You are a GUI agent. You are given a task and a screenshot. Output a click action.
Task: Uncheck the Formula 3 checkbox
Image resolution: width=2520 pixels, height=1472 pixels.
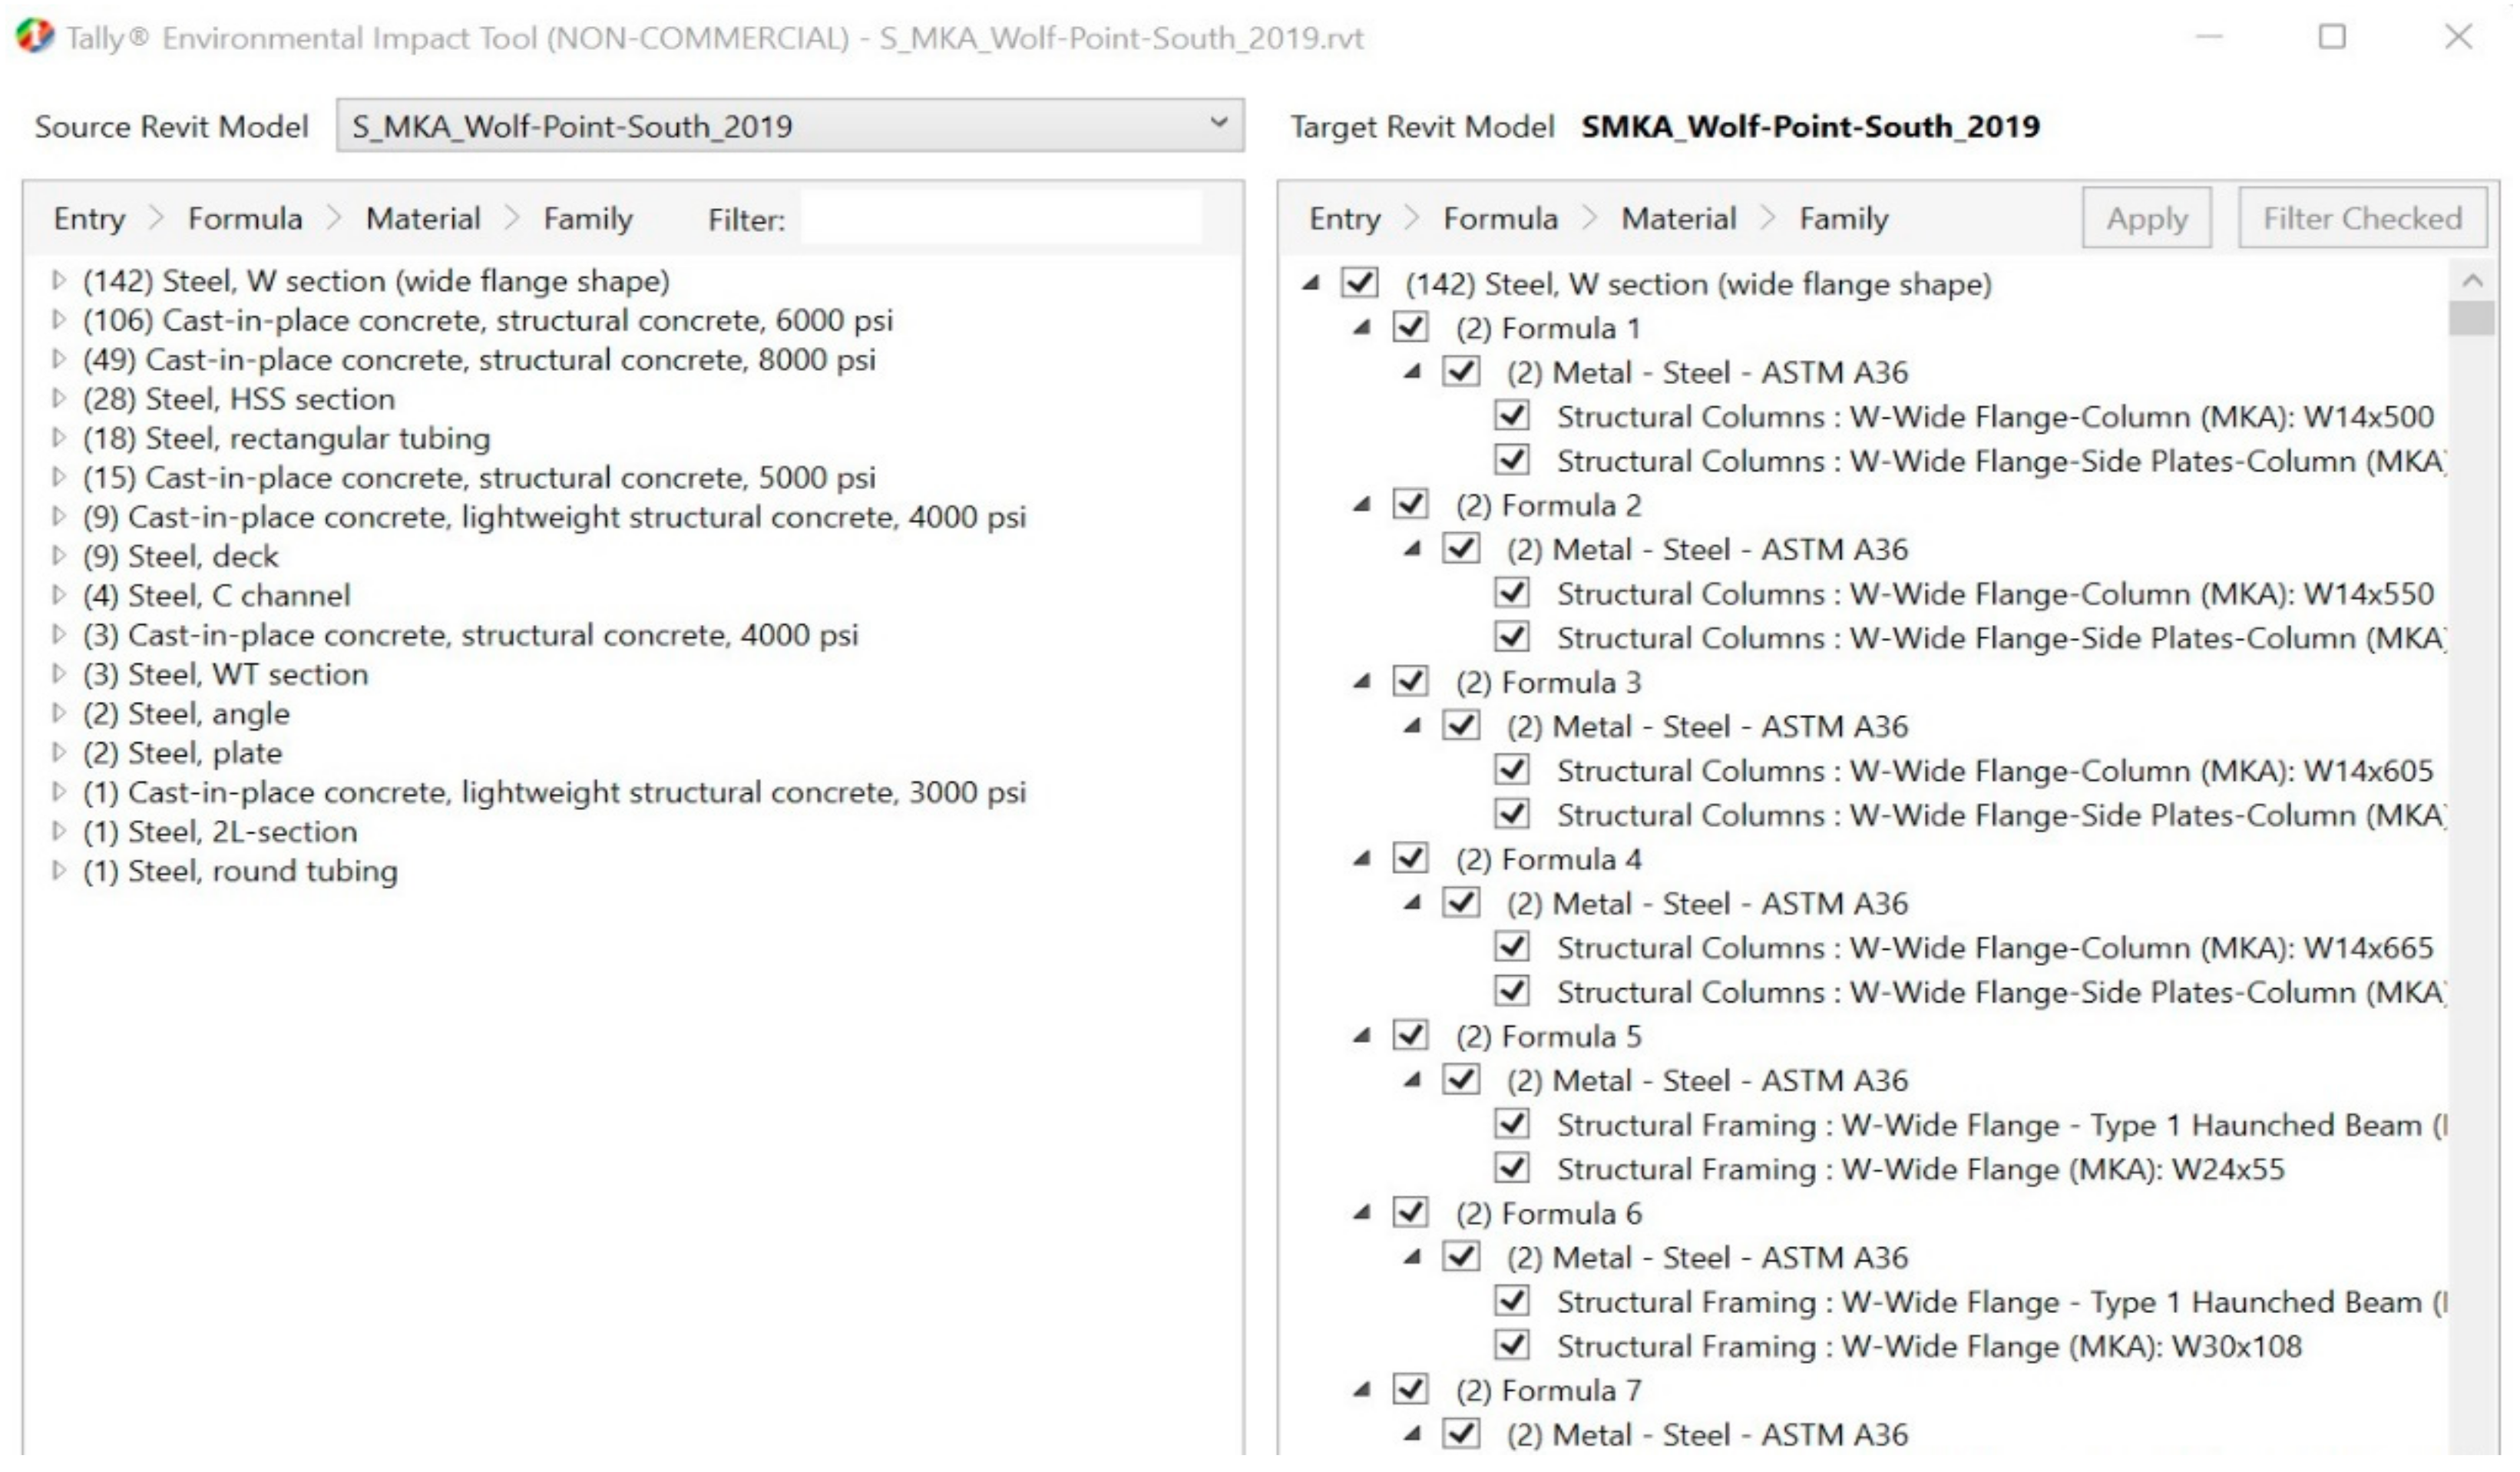(1410, 682)
